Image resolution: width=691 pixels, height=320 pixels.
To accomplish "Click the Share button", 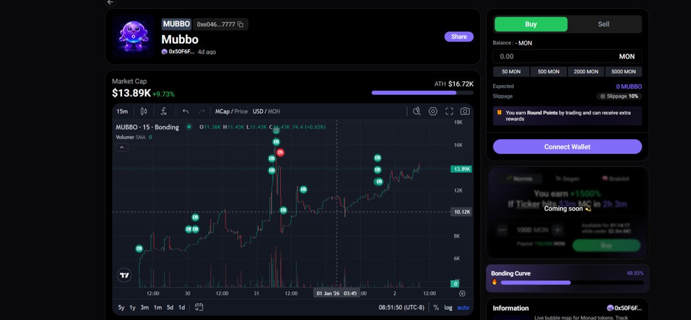I will coord(459,36).
